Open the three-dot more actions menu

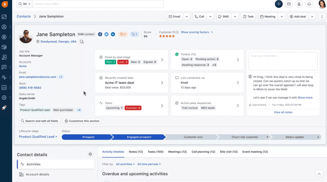[x=322, y=17]
